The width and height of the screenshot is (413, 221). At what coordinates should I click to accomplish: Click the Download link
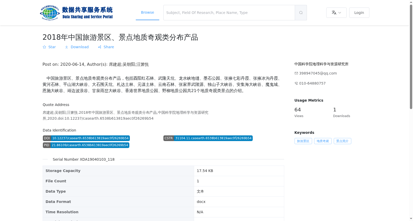pos(77,47)
